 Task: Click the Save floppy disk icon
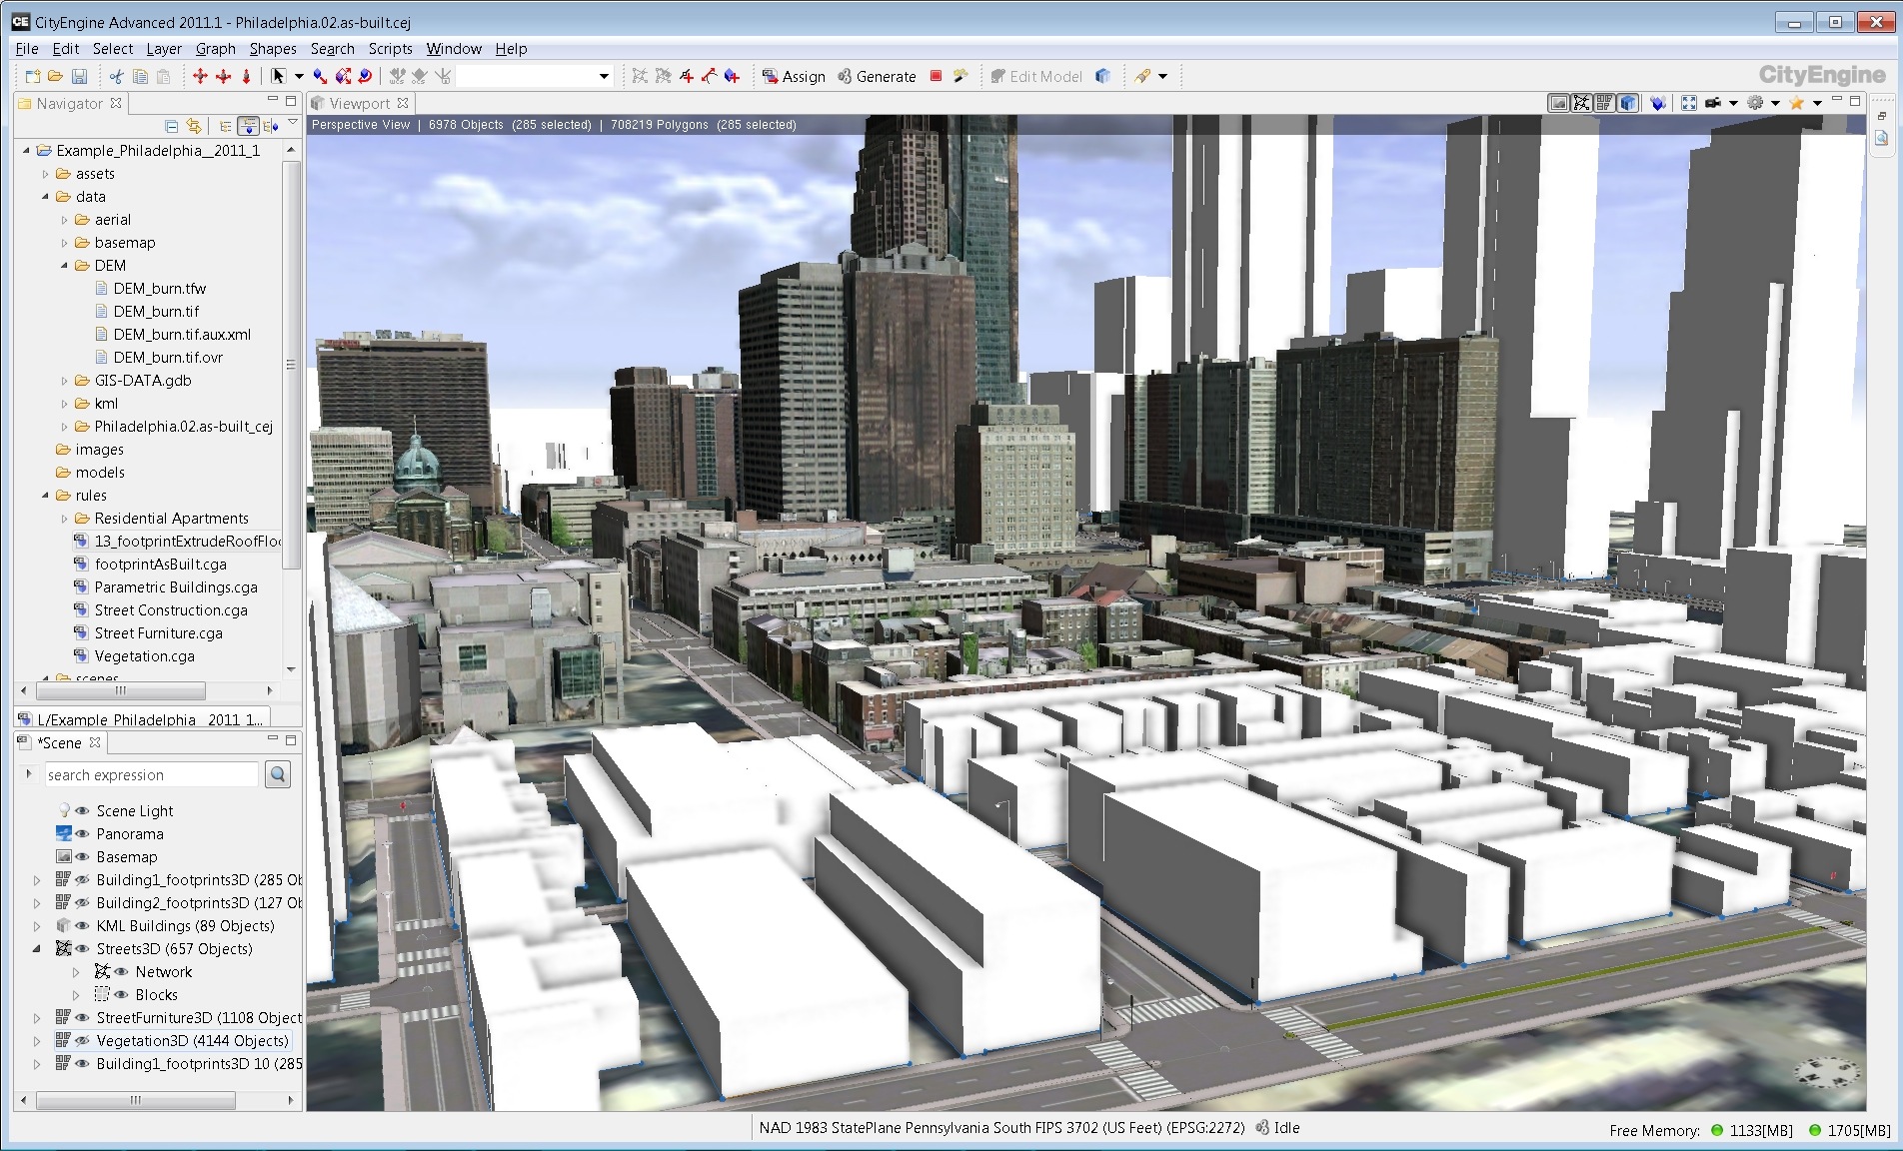80,76
